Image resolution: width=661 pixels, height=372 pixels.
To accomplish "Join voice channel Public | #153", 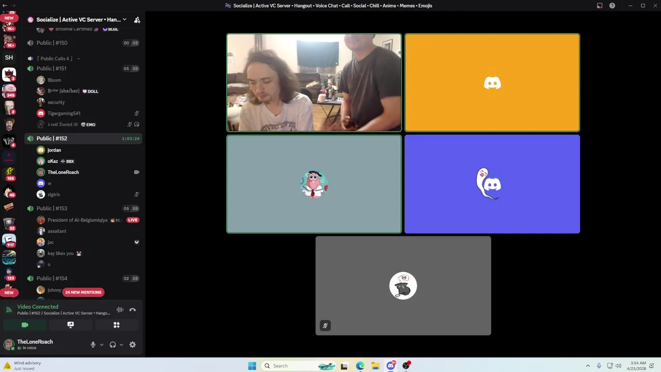I will pos(83,208).
